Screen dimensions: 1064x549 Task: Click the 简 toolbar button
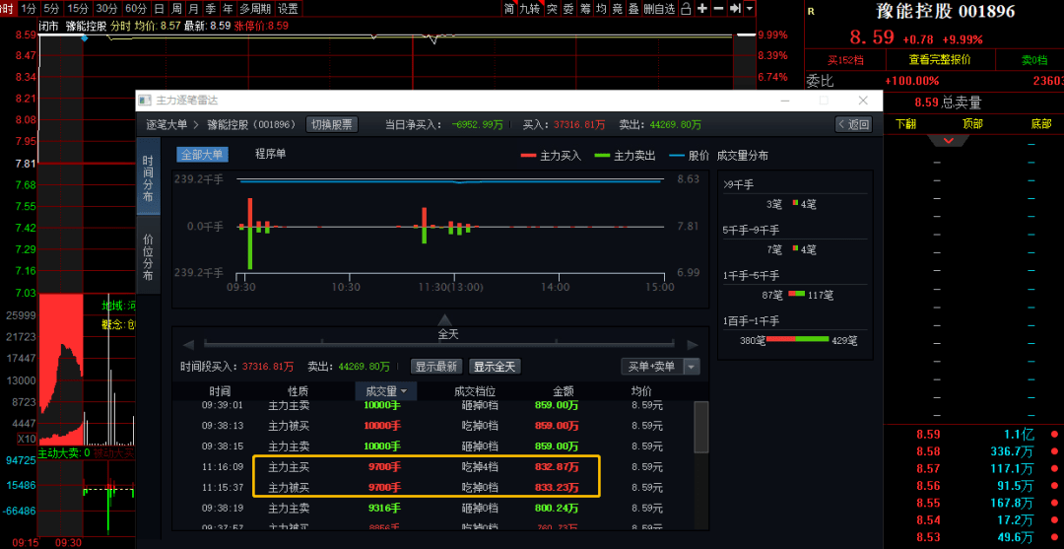pyautogui.click(x=509, y=9)
